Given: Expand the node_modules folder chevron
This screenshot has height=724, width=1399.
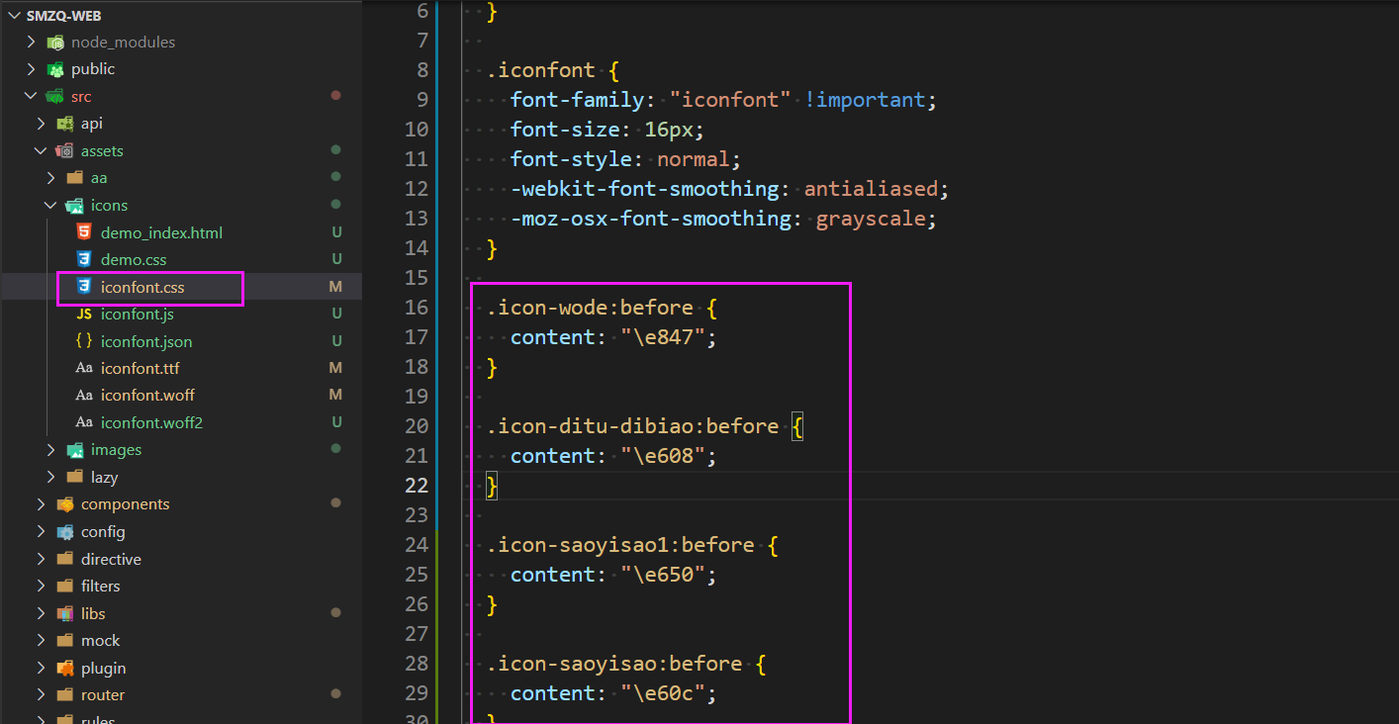Looking at the screenshot, I should click(31, 43).
